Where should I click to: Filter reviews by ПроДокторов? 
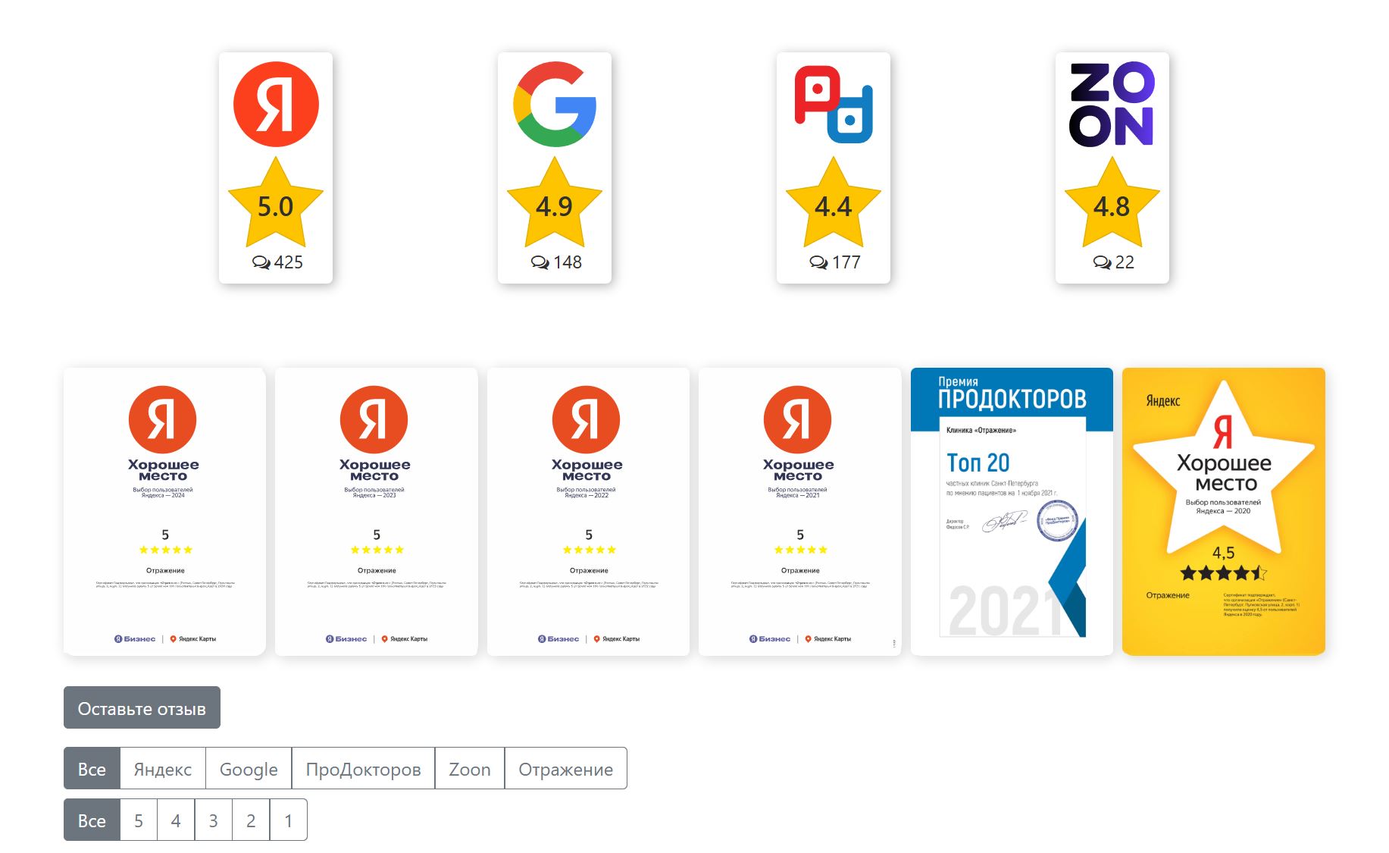click(x=363, y=768)
